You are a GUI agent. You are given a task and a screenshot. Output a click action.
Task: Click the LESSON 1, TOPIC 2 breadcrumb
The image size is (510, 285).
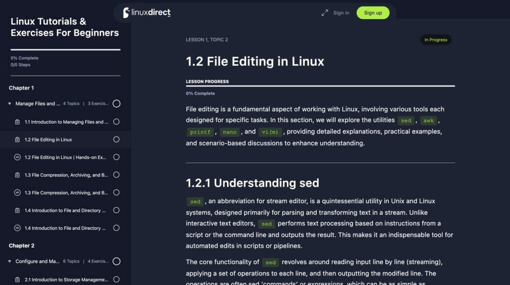207,40
